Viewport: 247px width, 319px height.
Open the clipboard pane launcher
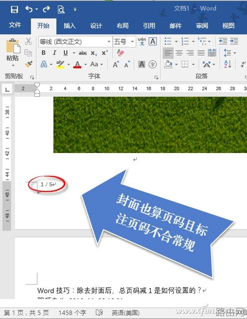point(32,77)
